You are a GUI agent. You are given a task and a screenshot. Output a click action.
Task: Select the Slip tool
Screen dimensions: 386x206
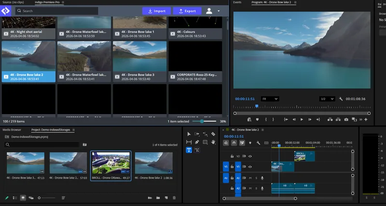click(x=189, y=142)
